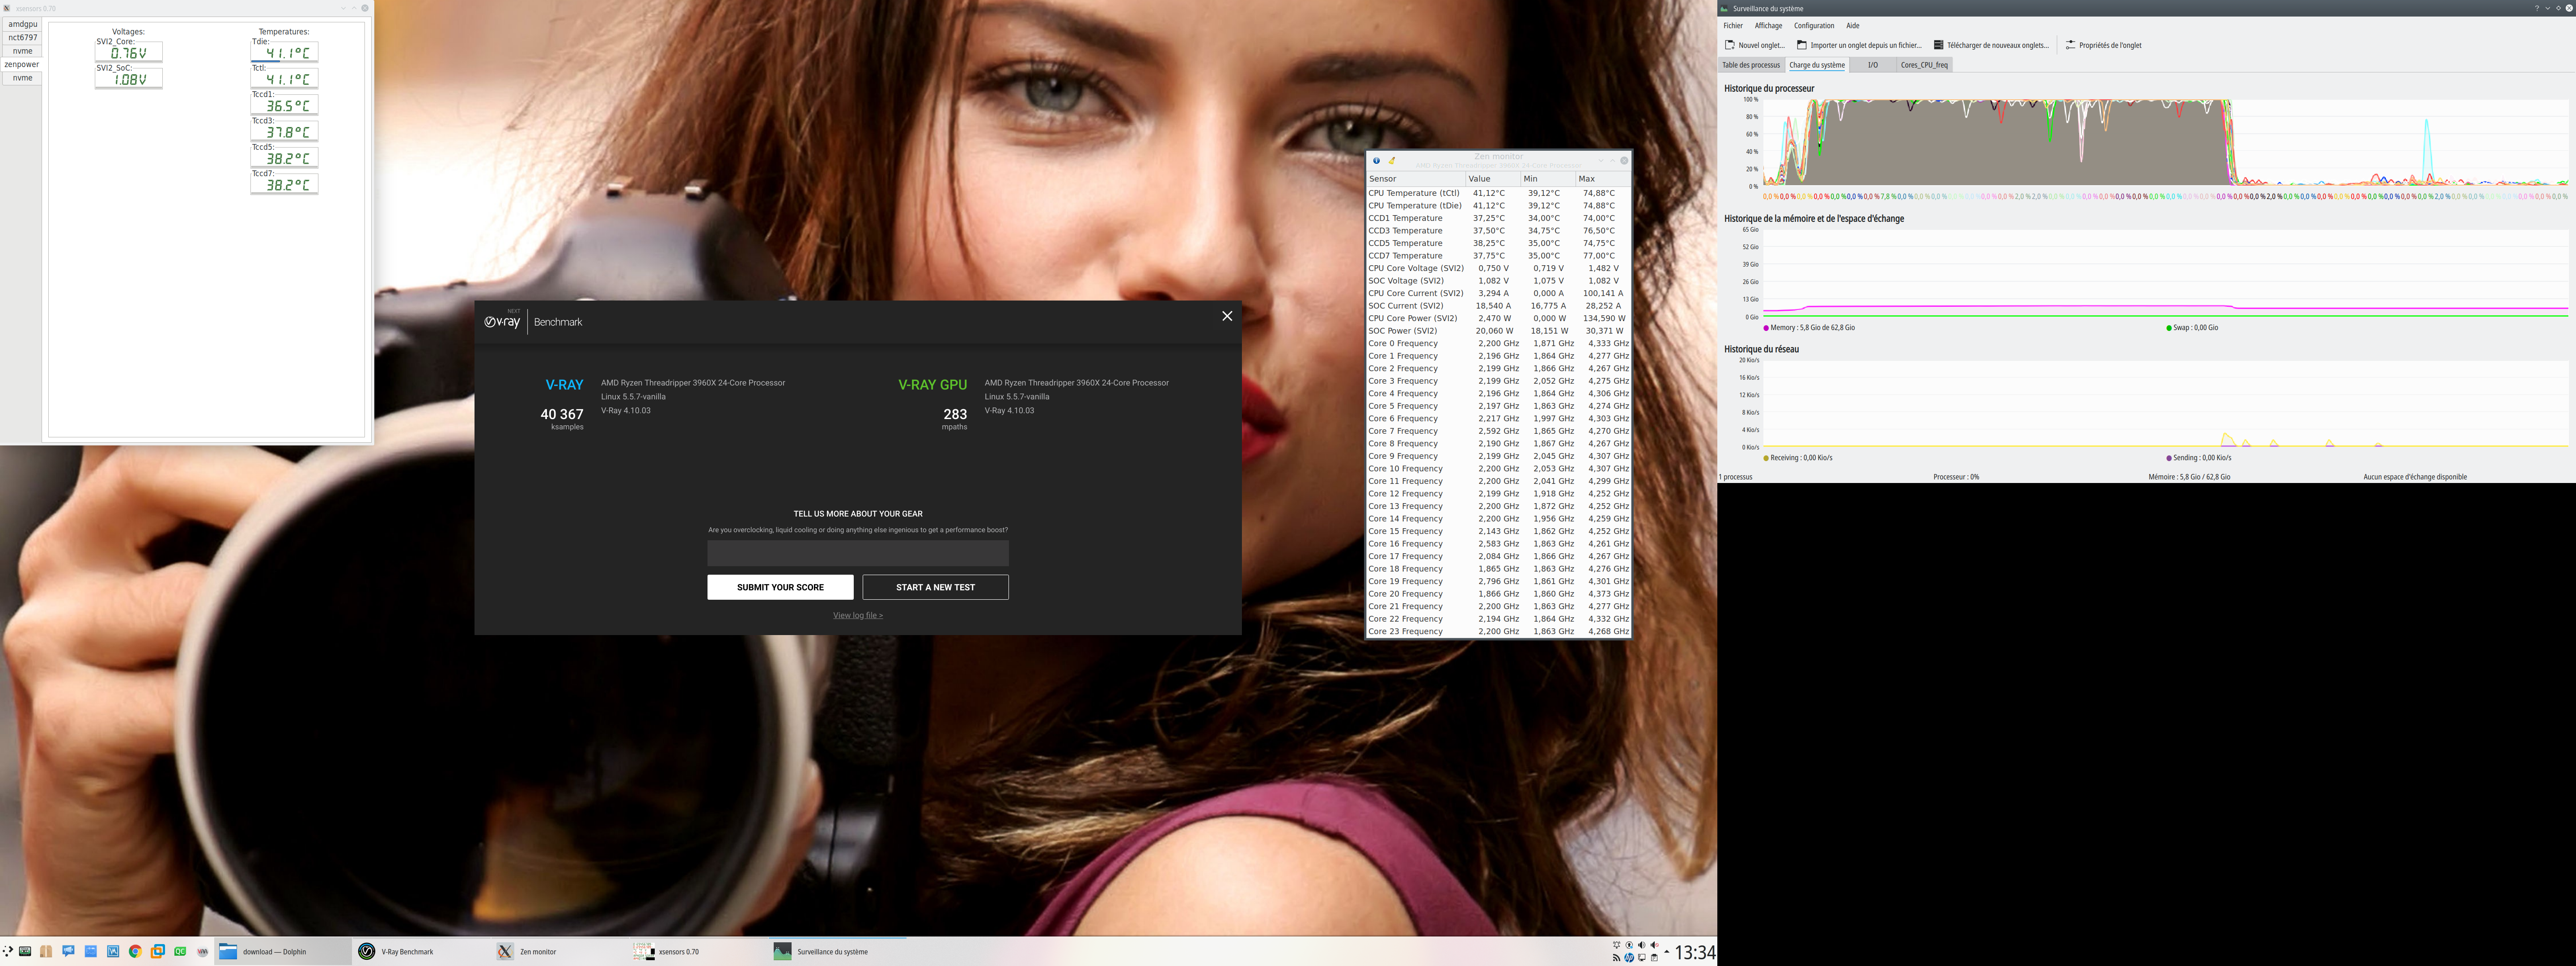This screenshot has width=2576, height=966.
Task: Sort Zen monitor by Sensor column
Action: point(1416,179)
